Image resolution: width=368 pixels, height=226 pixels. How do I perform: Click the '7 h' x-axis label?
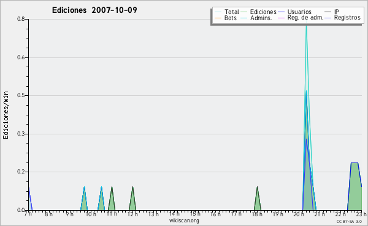[28, 214]
